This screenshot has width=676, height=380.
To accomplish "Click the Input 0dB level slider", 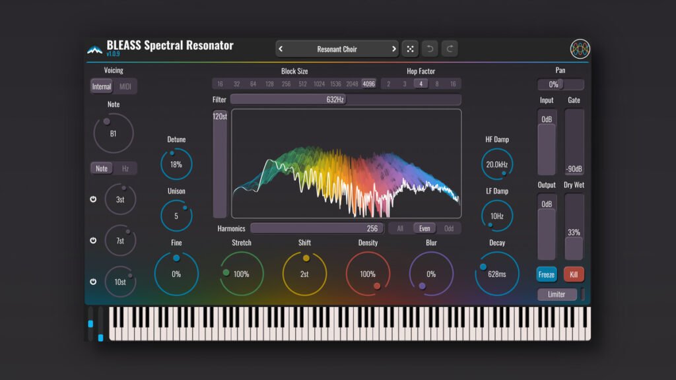I will click(546, 142).
